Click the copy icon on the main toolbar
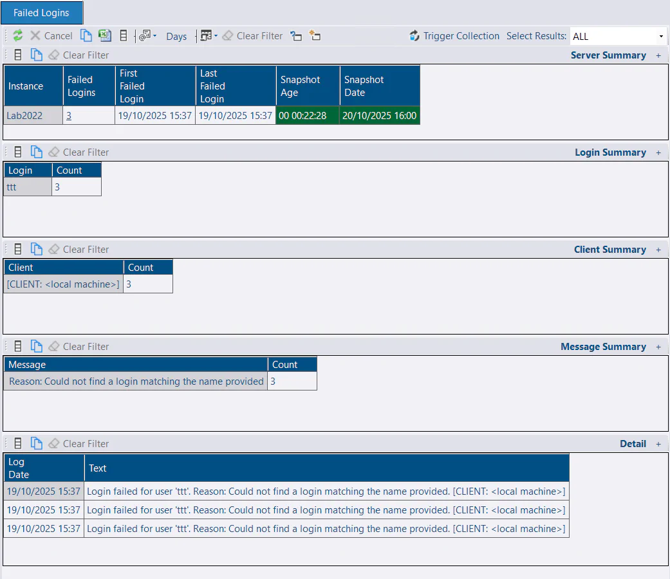The width and height of the screenshot is (670, 579). pos(86,35)
